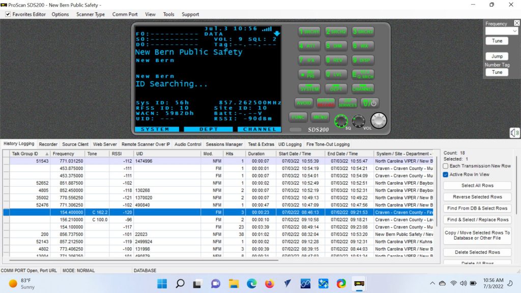Click the scanner power button
The image size is (521, 293).
369,103
